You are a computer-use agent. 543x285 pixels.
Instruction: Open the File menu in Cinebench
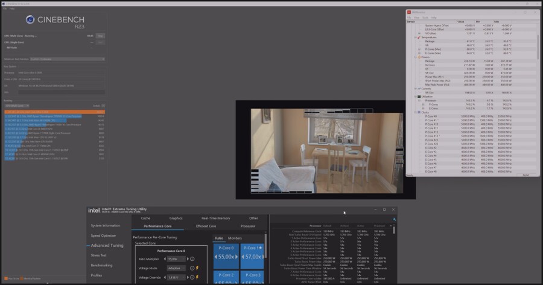tap(4, 8)
